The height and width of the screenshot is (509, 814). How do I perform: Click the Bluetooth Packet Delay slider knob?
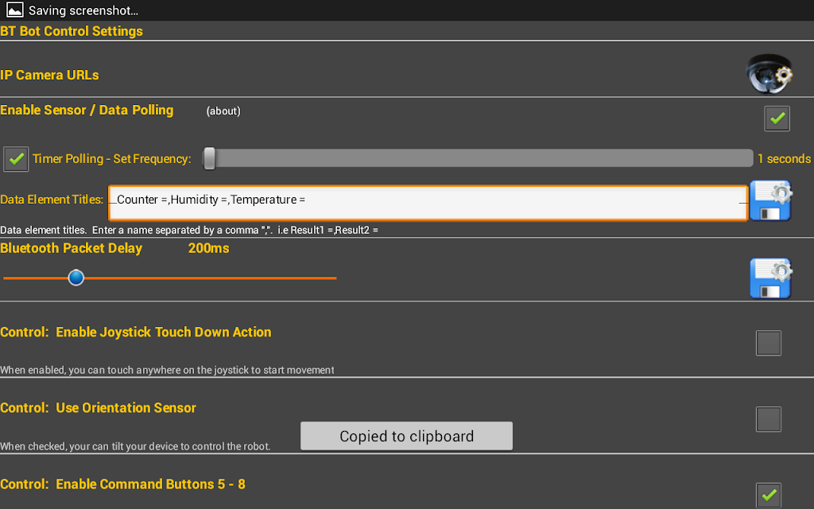tap(76, 278)
